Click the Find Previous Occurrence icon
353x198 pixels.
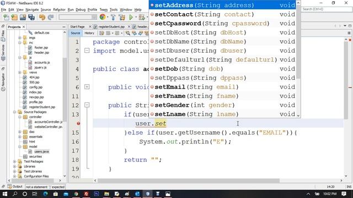tap(134, 33)
